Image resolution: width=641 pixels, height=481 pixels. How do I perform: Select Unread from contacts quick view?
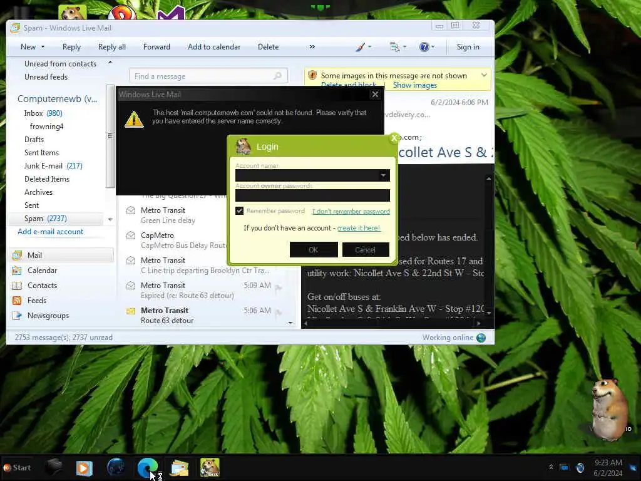[x=60, y=64]
